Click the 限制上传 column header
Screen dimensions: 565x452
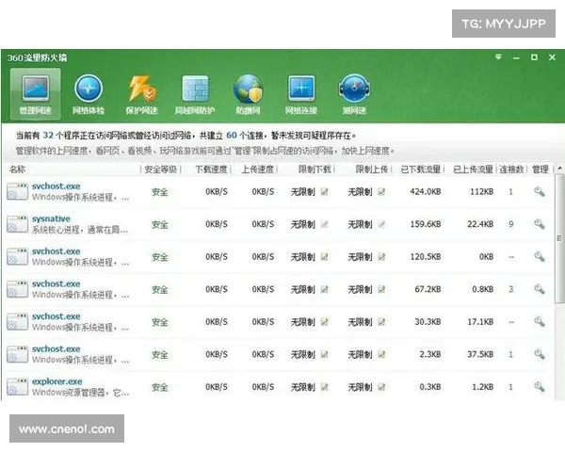pos(372,169)
